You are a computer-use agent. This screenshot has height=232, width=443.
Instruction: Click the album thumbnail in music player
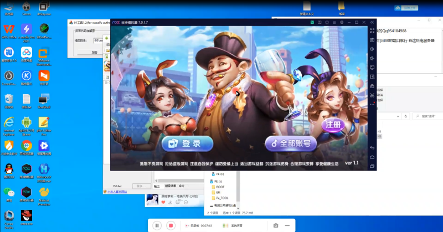pos(152,200)
